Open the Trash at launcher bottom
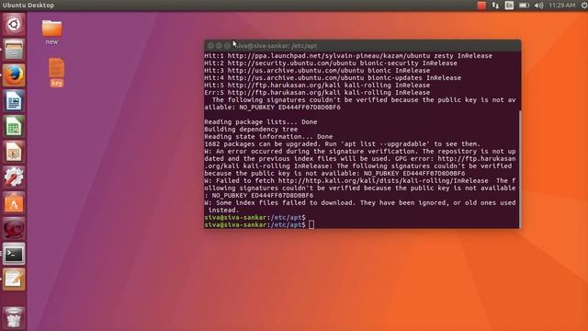Screen dimensions: 588x331 [14, 317]
